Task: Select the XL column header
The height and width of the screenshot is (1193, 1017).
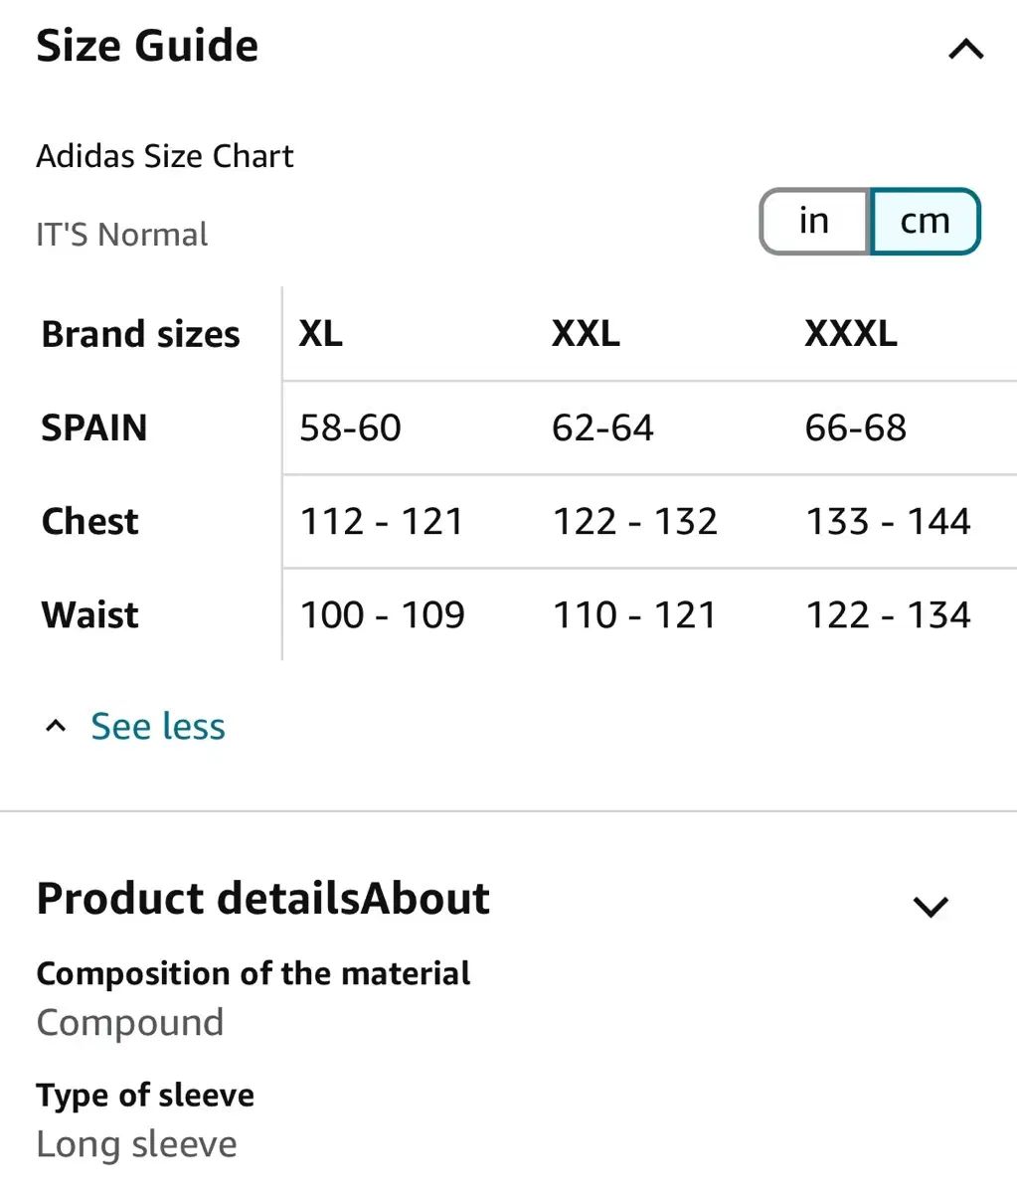Action: click(320, 333)
